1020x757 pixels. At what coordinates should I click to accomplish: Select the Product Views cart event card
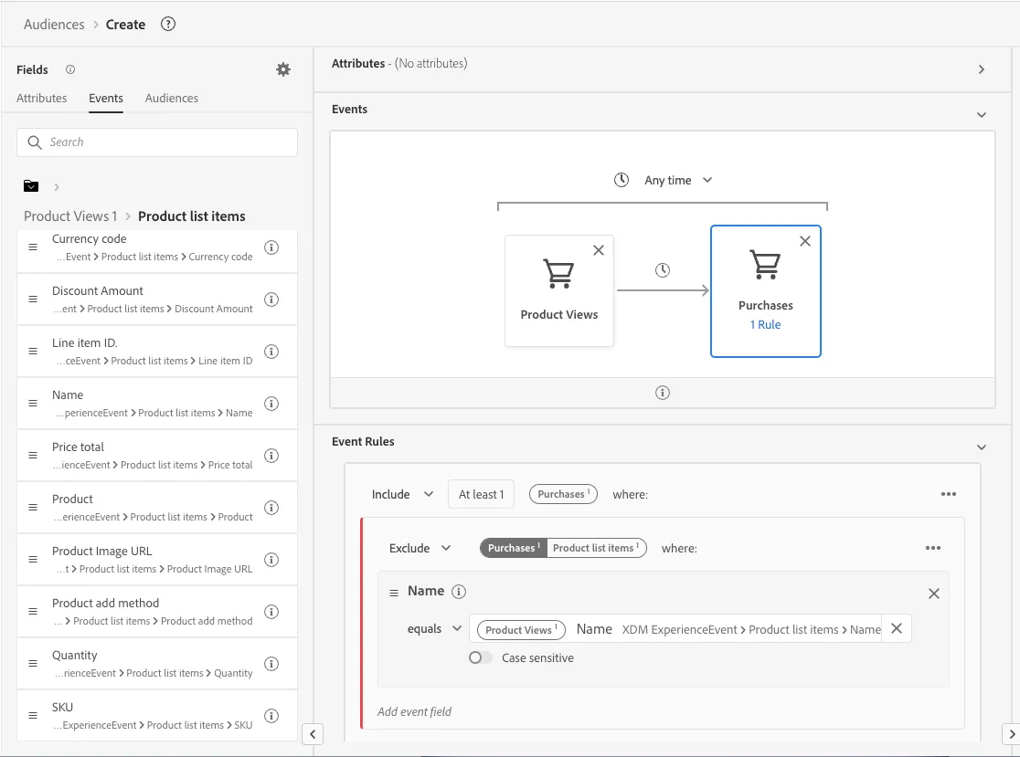pos(558,290)
